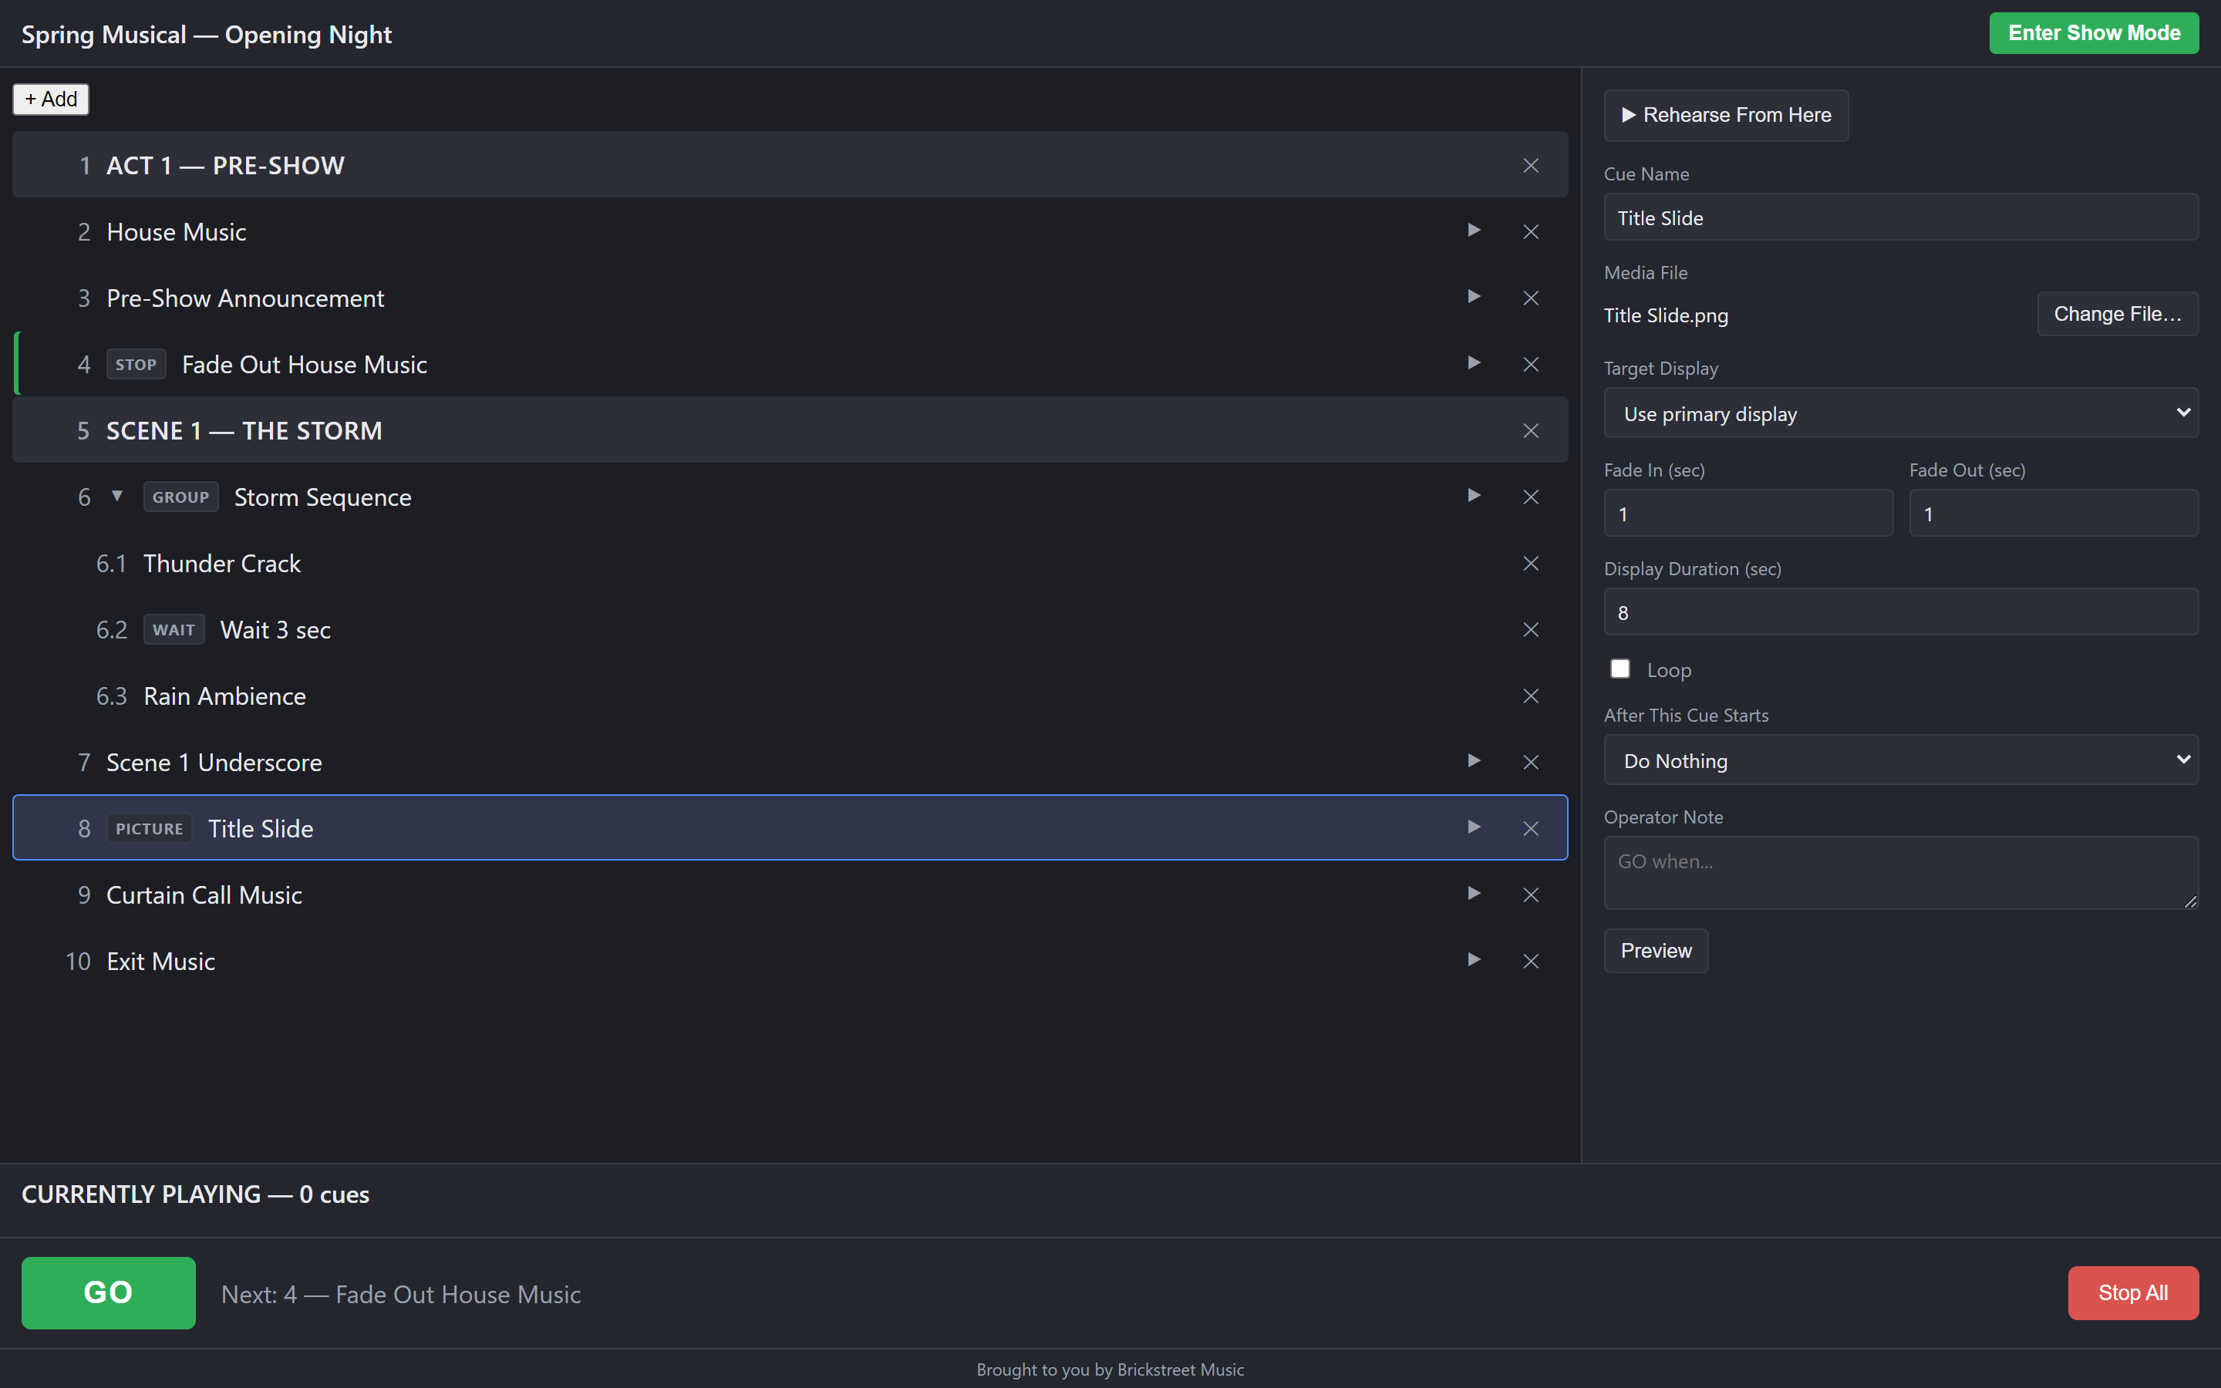Viewport: 2221px width, 1388px height.
Task: Enable the Loop checkbox
Action: pyautogui.click(x=1619, y=669)
